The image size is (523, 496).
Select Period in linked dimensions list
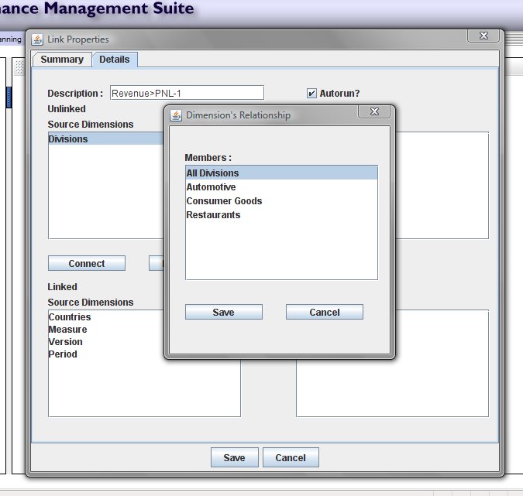(x=63, y=354)
